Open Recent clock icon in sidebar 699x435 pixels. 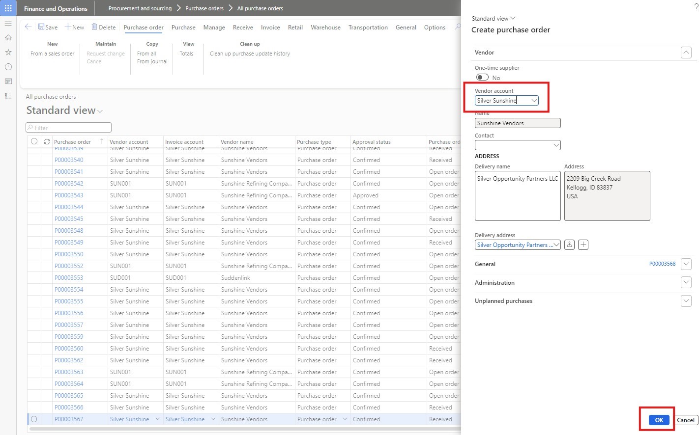click(8, 67)
